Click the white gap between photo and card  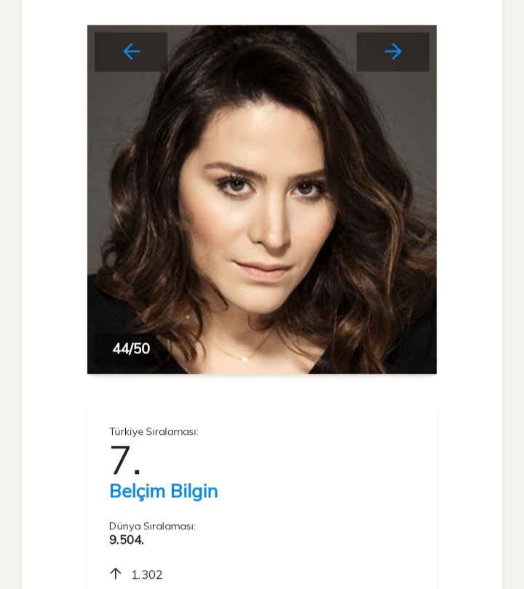pos(262,390)
